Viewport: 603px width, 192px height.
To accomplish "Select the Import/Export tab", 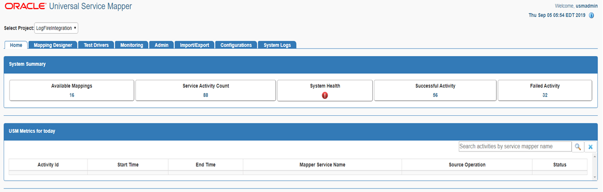I will click(194, 45).
